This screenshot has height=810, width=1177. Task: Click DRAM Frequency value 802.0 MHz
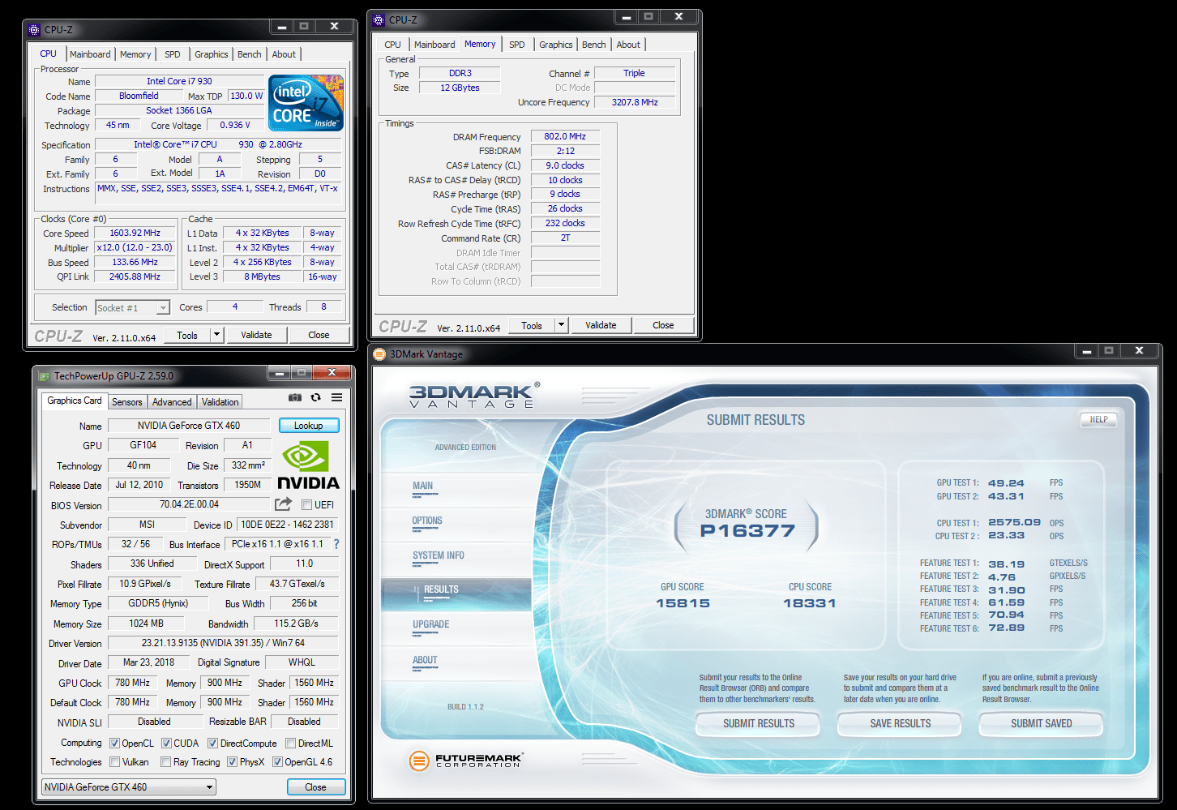point(565,136)
